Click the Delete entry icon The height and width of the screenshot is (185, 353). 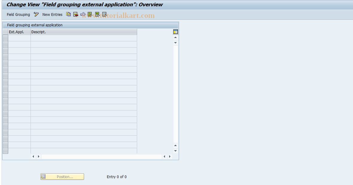pyautogui.click(x=76, y=14)
